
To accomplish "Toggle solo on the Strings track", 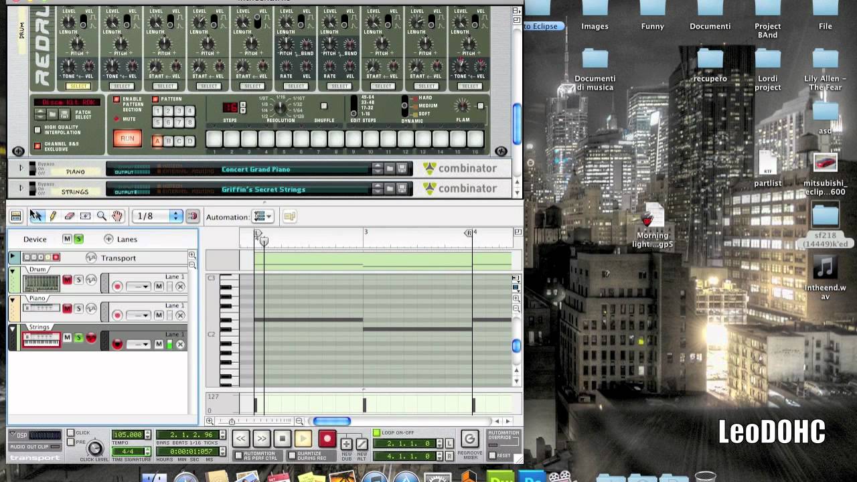I will coord(78,337).
